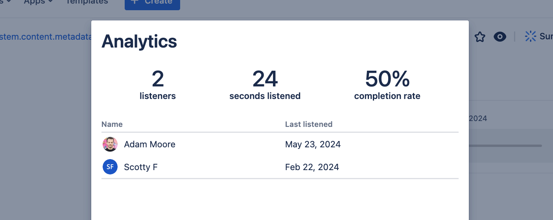The image size is (553, 220).
Task: Click the blue SF initials avatar
Action: click(110, 167)
